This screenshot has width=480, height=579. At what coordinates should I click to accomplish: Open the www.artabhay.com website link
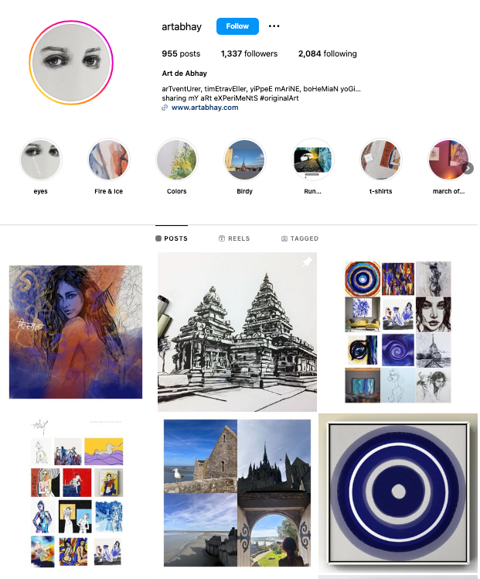[x=205, y=108]
